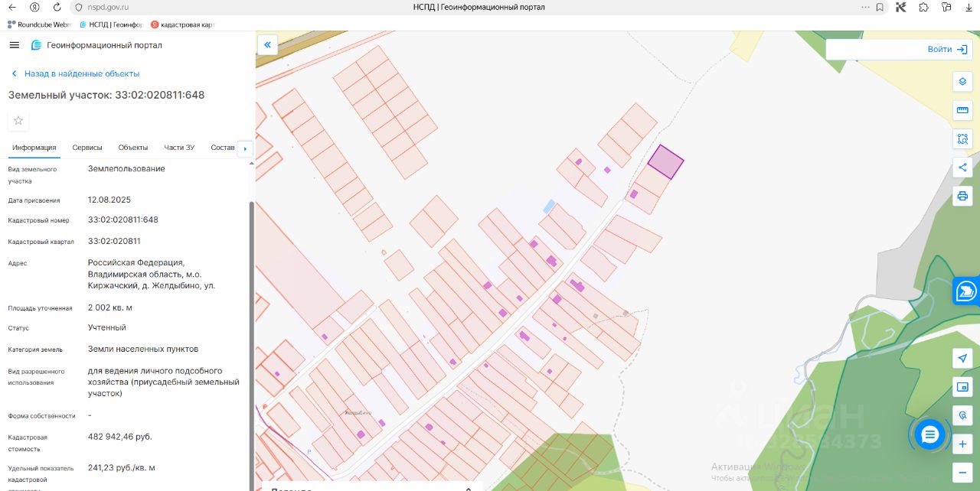Share the current map view
Viewport: 980px width, 491px height.
click(x=962, y=167)
